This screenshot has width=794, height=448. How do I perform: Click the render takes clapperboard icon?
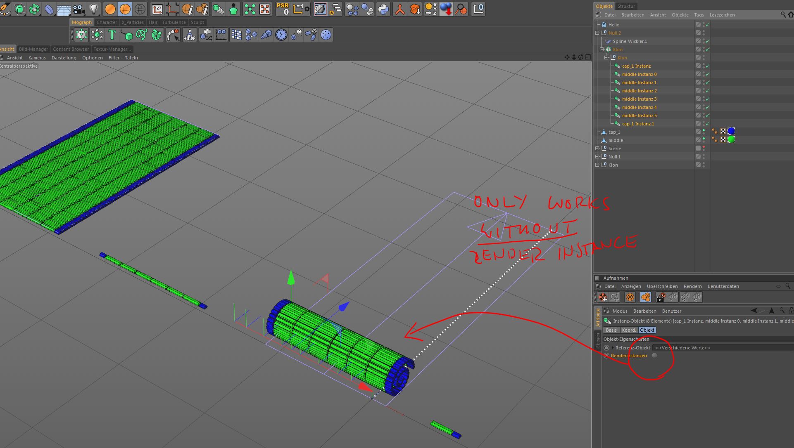click(661, 297)
